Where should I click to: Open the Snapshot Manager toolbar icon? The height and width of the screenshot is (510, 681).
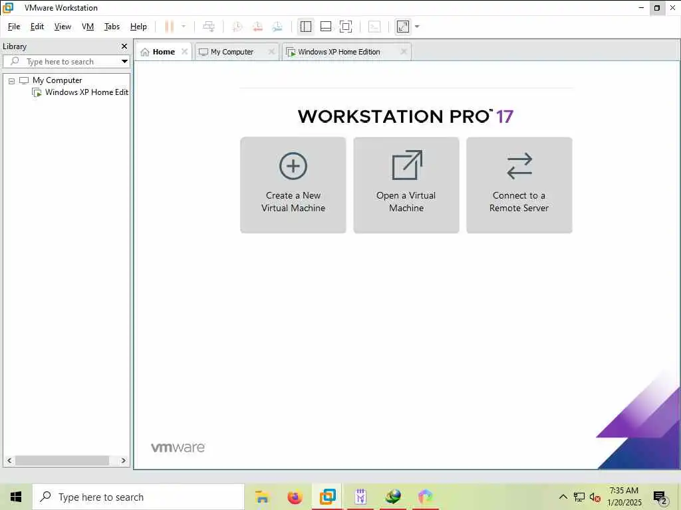click(x=277, y=27)
